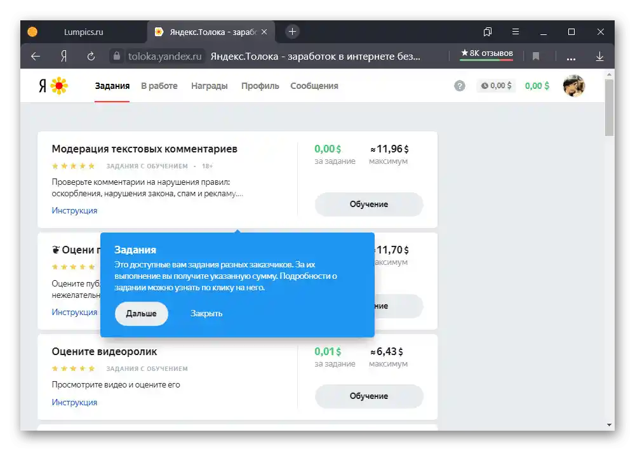Click the pending balance 0,00 $ with clock

[x=496, y=86]
